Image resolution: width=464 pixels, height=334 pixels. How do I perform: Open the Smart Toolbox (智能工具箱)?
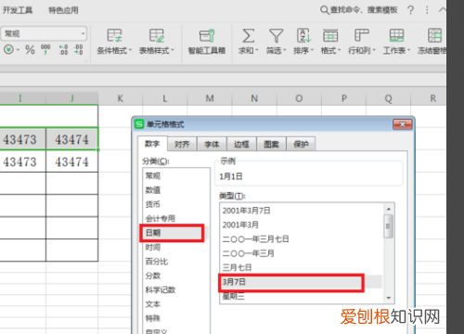(207, 42)
